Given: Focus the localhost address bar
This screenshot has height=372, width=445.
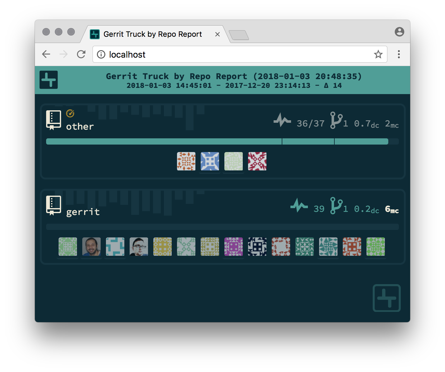Looking at the screenshot, I should 240,54.
